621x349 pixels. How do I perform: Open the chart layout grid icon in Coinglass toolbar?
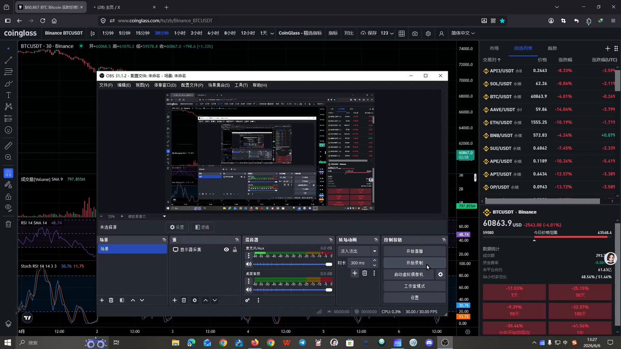[401, 33]
